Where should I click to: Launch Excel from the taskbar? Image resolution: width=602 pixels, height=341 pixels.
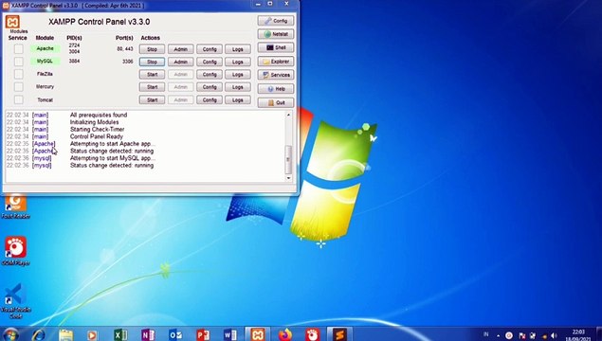[x=120, y=335]
